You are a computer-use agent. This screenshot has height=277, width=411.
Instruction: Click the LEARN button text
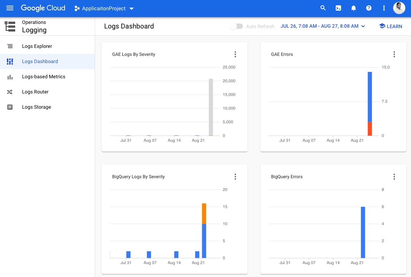point(394,27)
